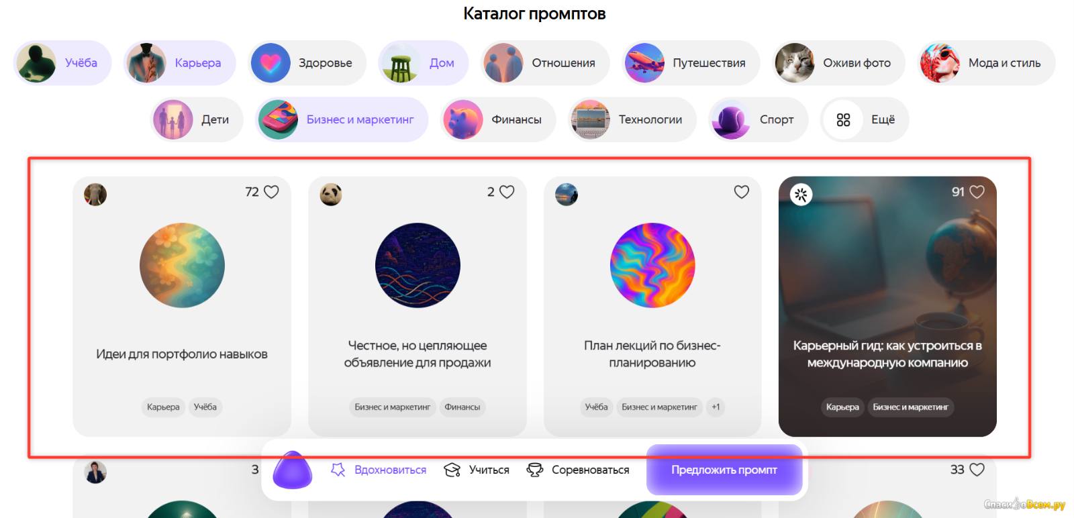Select the 'Путешествия' category
The height and width of the screenshot is (518, 1074).
691,63
